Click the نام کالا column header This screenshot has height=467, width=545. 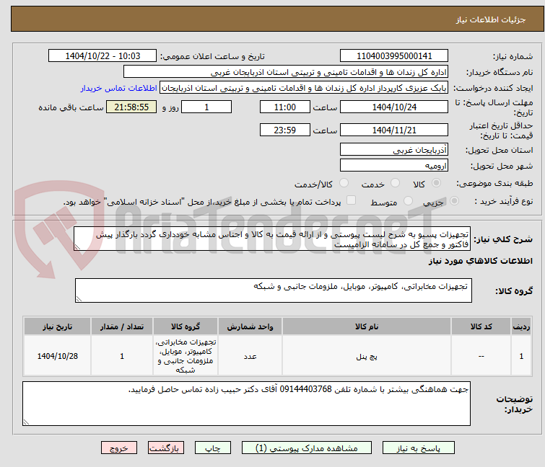point(367,326)
